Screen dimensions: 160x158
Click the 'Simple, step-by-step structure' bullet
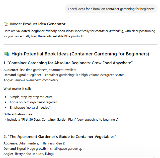(31, 97)
